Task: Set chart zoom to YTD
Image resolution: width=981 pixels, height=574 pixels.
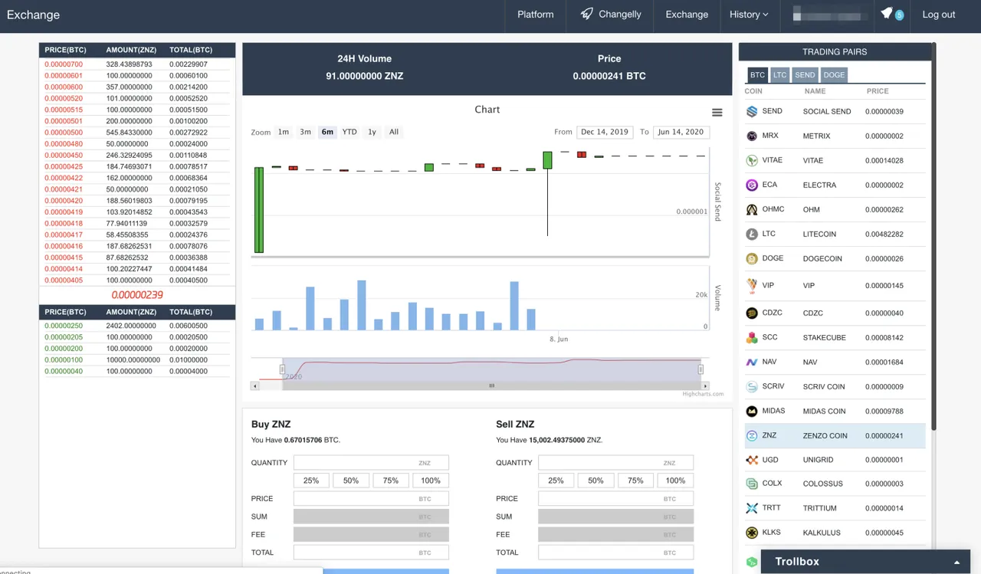Action: pyautogui.click(x=349, y=132)
